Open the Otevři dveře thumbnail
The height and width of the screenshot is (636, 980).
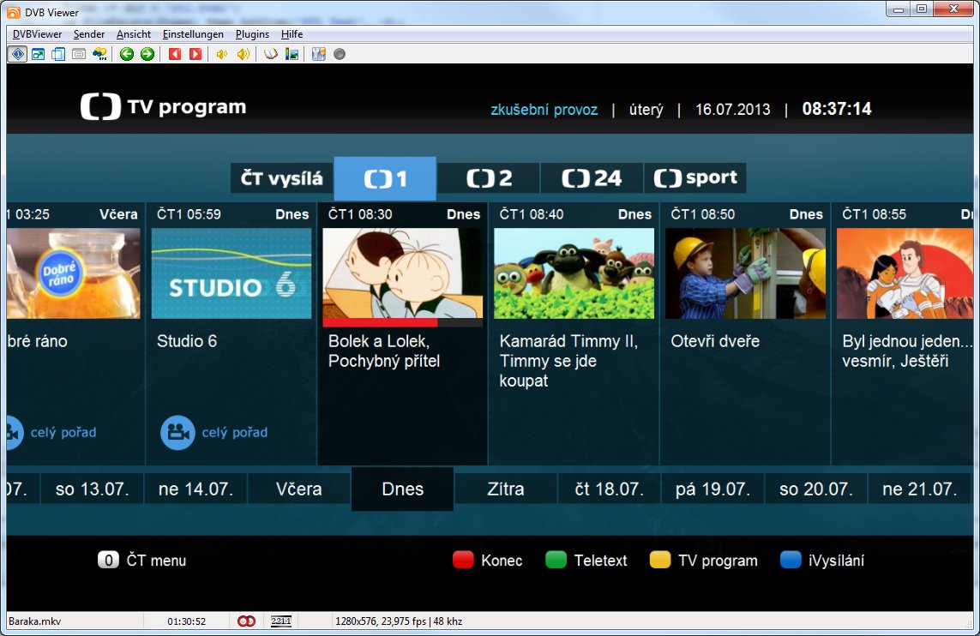pos(745,273)
